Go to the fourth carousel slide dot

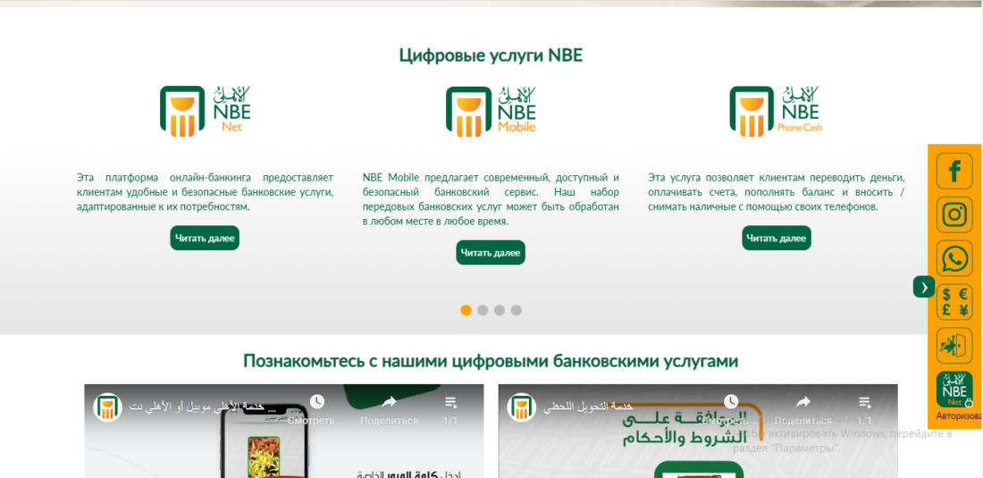click(x=517, y=310)
